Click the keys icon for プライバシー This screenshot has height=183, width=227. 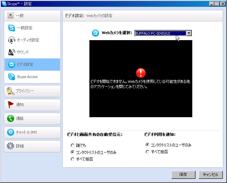pos(10,91)
